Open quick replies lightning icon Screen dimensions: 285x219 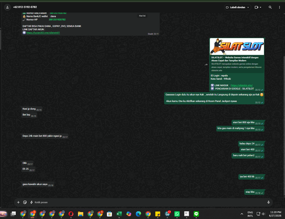pos(31,203)
